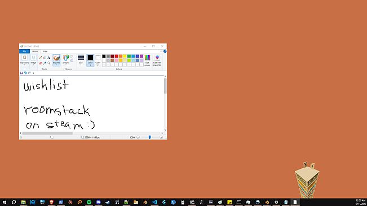367x206 pixels.
Task: Open Customize Quick Access Toolbar dropdown arrow
Action: tap(33, 73)
